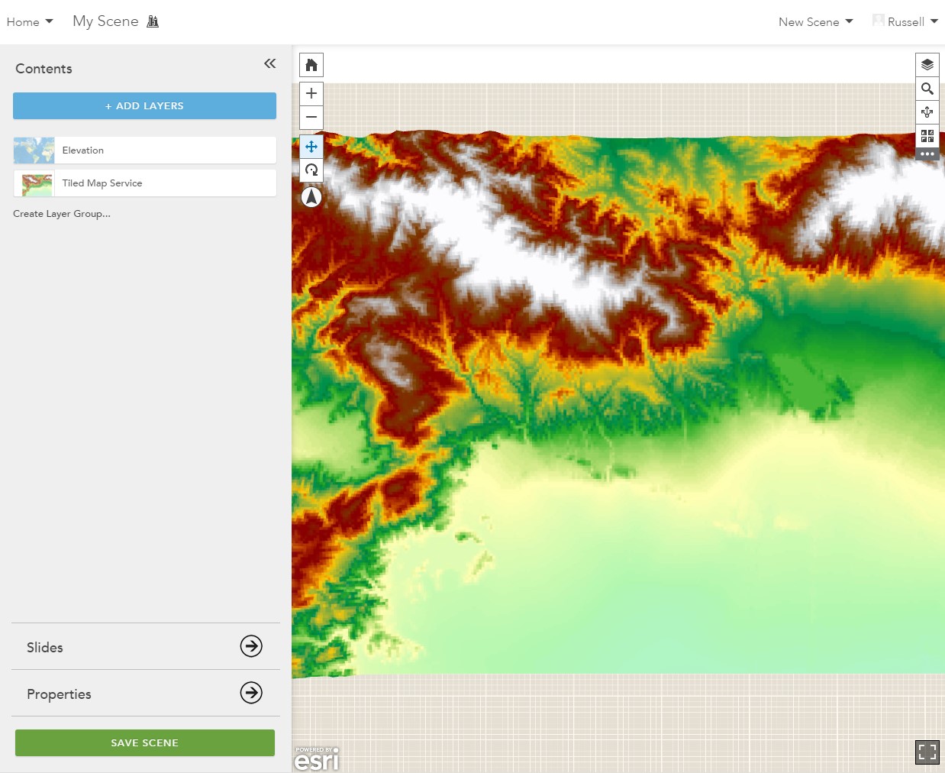
Task: Click the compass north arrow
Action: [311, 197]
